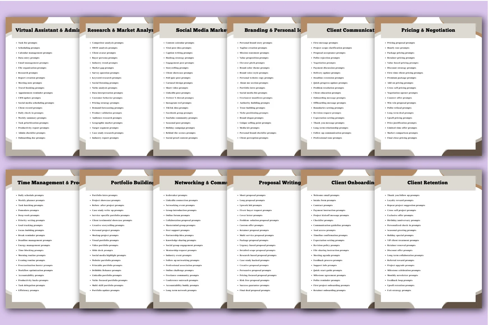The width and height of the screenshot is (488, 325).
Task: Click "Conference outreach prompts" item
Action: click(x=182, y=280)
